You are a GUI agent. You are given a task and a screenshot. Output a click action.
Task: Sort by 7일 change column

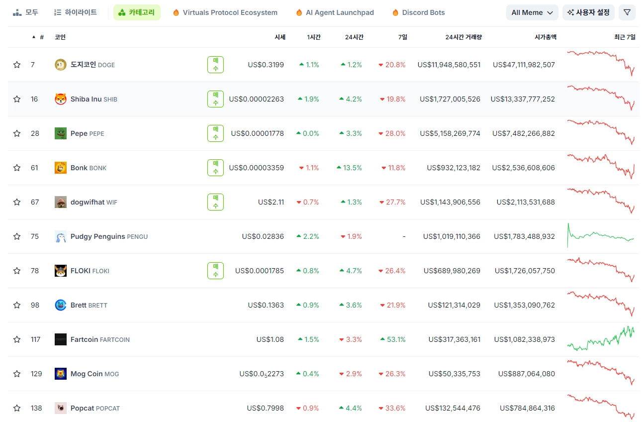tap(403, 37)
